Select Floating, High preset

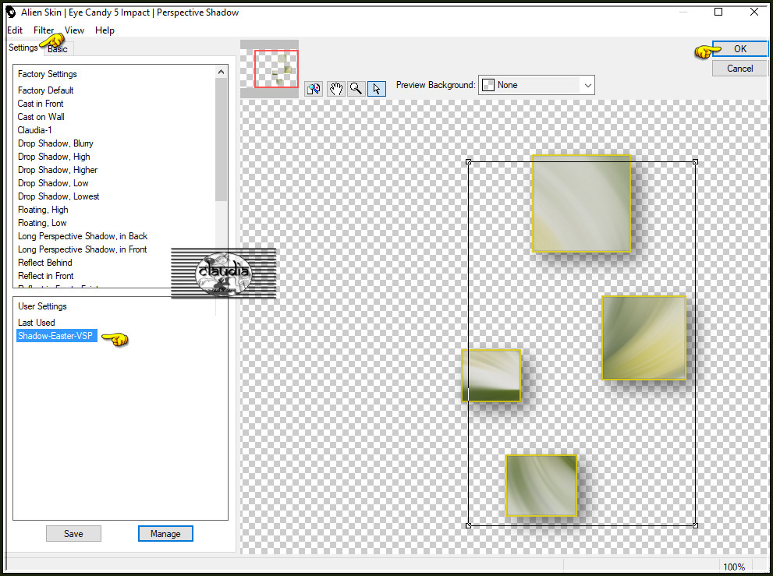click(x=43, y=210)
